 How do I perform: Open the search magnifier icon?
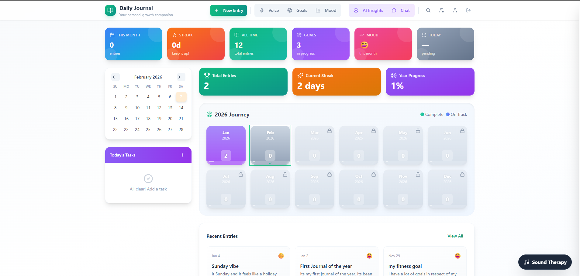(x=428, y=10)
